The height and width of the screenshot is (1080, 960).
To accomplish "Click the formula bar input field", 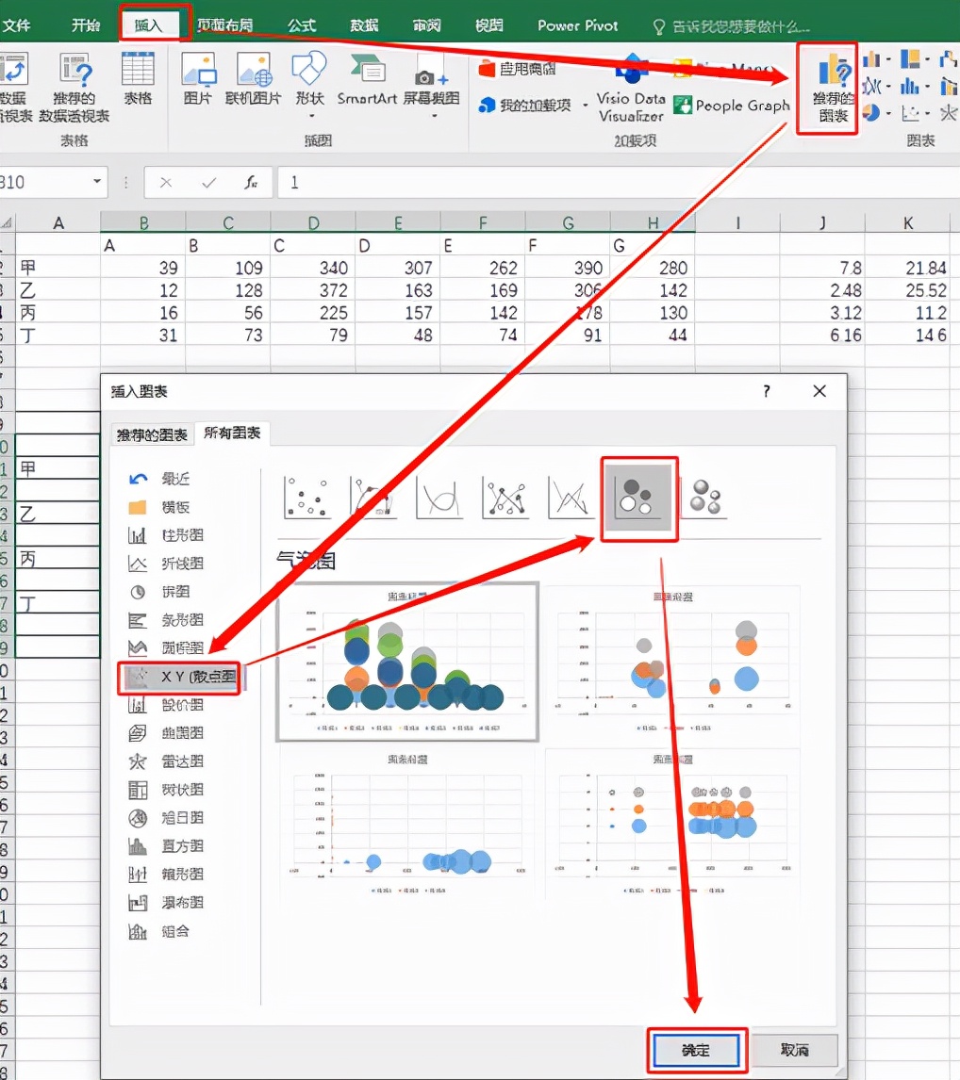I will click(x=613, y=183).
